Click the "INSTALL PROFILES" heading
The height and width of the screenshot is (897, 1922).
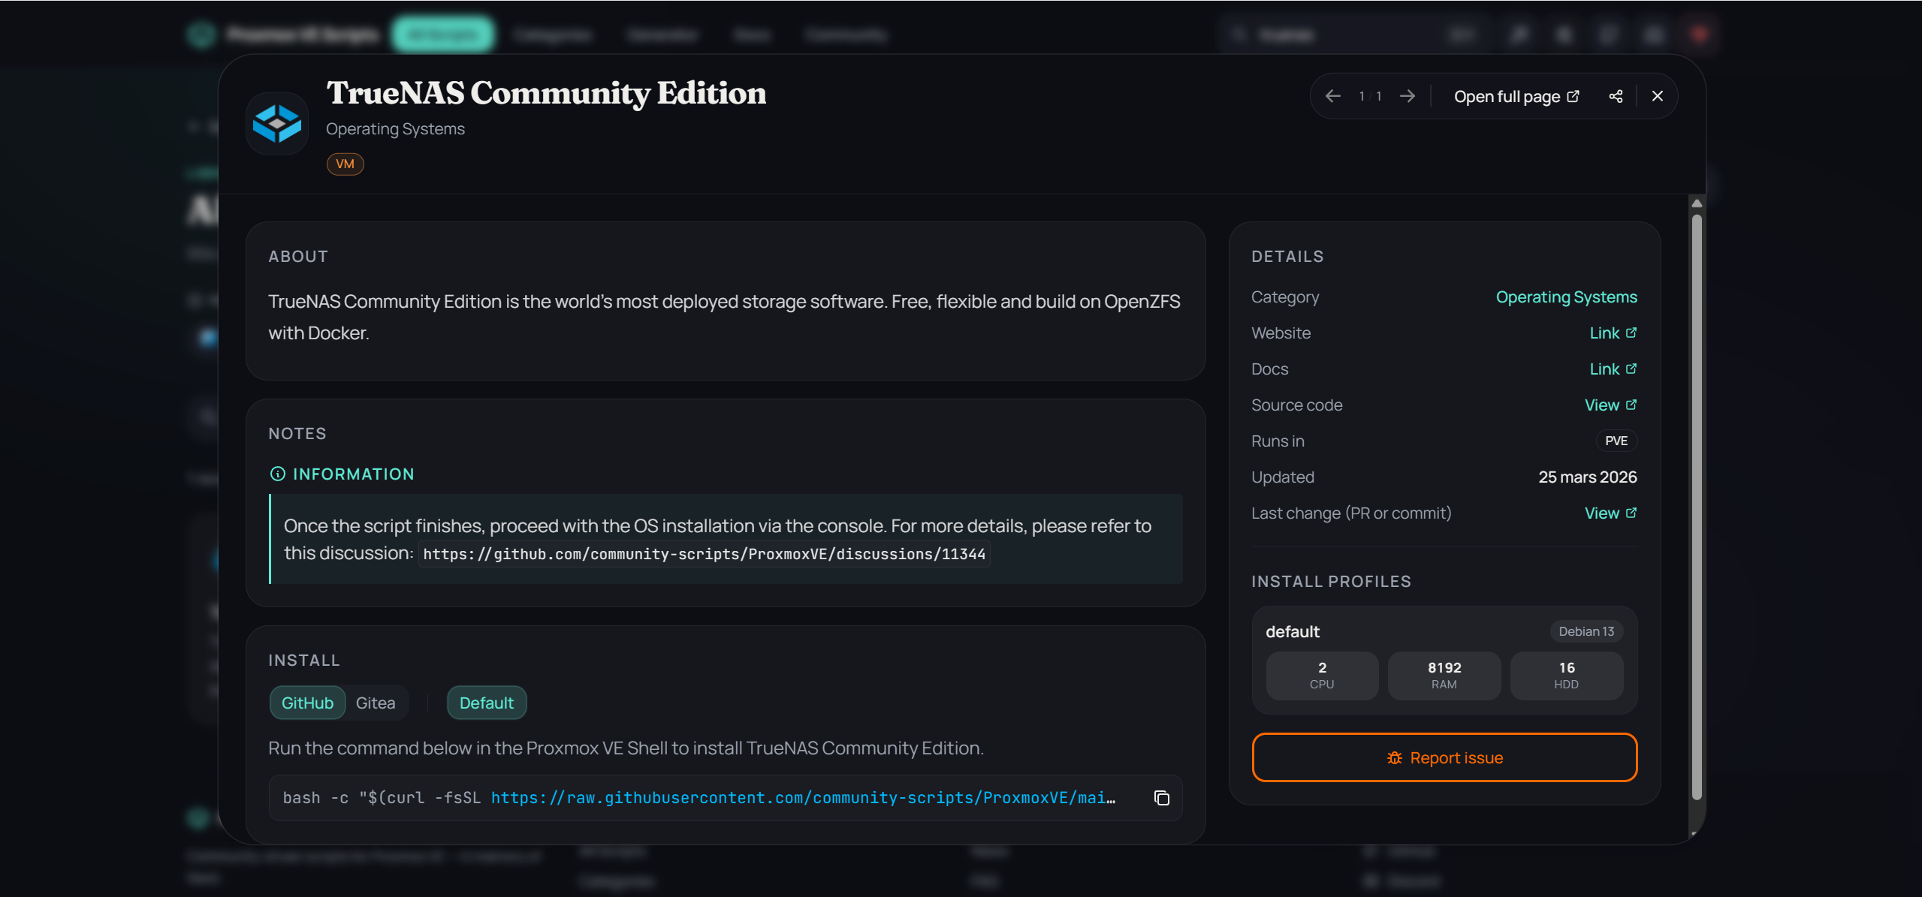tap(1331, 582)
